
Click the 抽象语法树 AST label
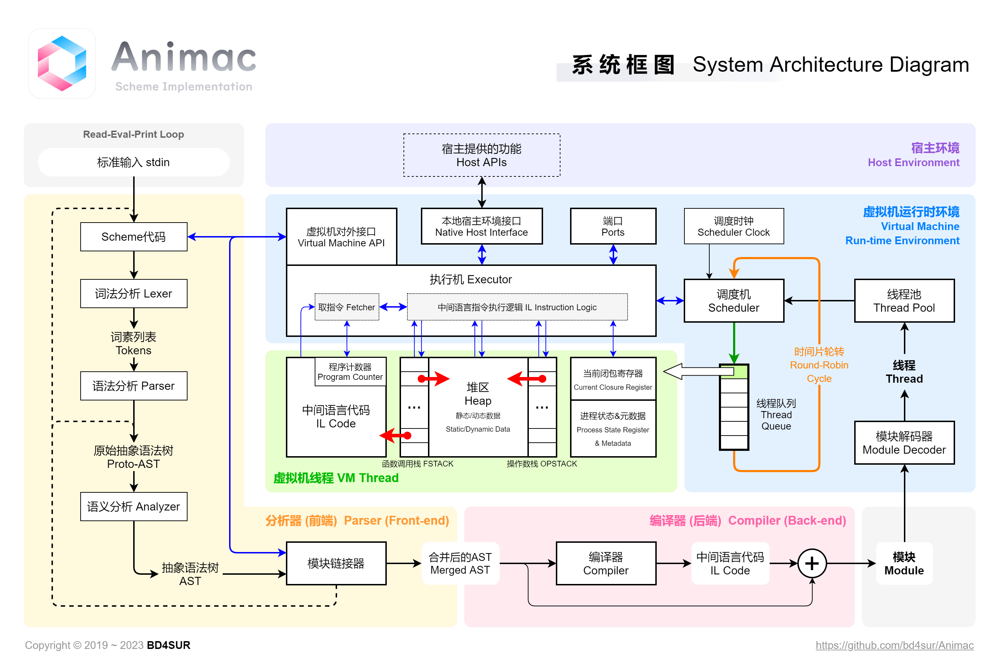click(x=190, y=574)
